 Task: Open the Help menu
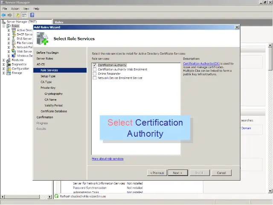[36, 9]
